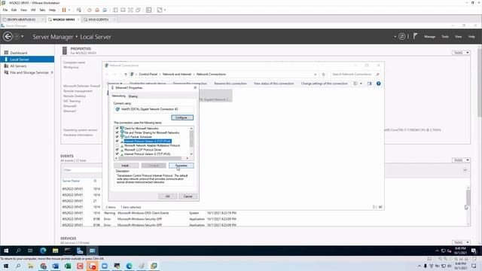Open pause button dropdown arrow in VMware
The height and width of the screenshot is (271, 482).
click(69, 10)
